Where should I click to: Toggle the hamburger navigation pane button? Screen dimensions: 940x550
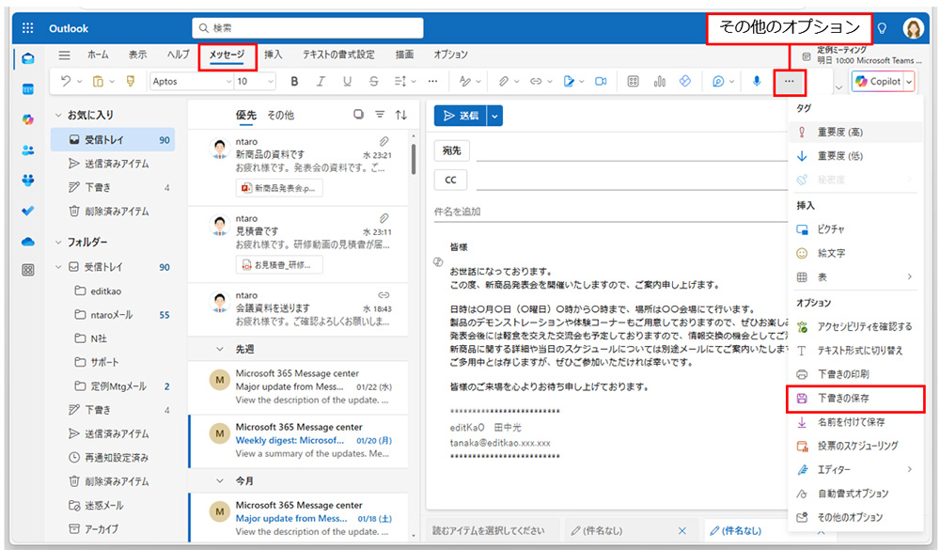coord(64,55)
